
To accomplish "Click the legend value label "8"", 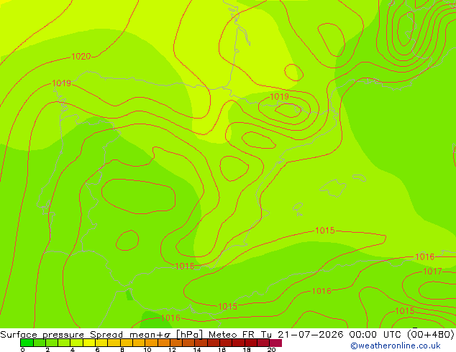I will click(x=122, y=350).
